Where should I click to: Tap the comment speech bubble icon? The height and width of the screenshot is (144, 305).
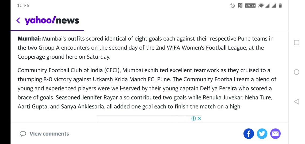pyautogui.click(x=23, y=134)
